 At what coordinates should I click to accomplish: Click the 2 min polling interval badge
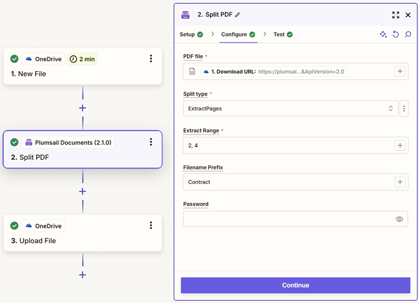click(x=82, y=59)
